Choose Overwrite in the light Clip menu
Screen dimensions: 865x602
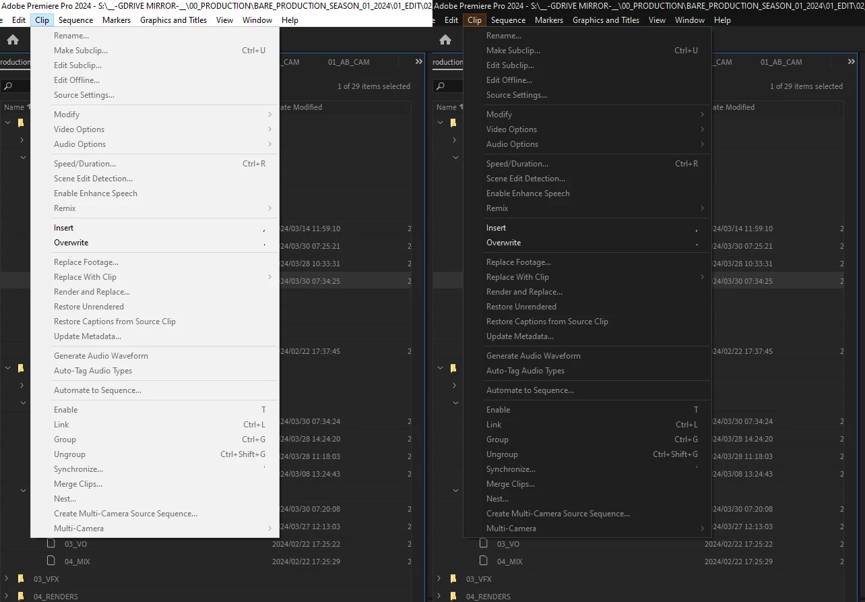coord(155,243)
